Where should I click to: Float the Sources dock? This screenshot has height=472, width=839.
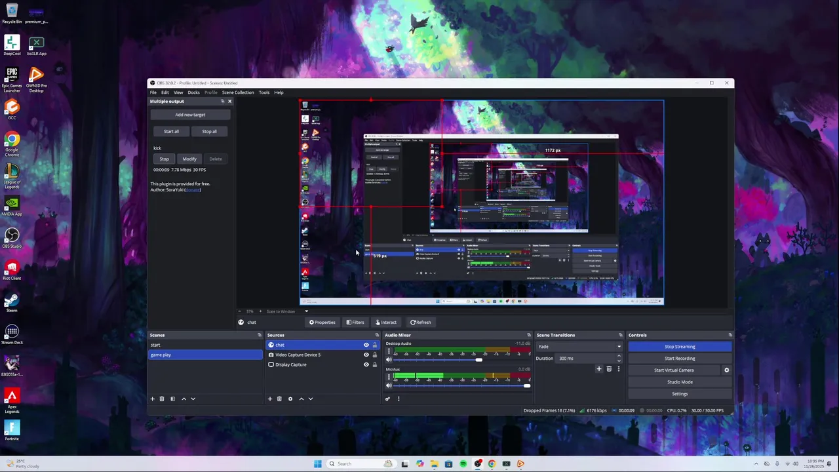pos(377,335)
